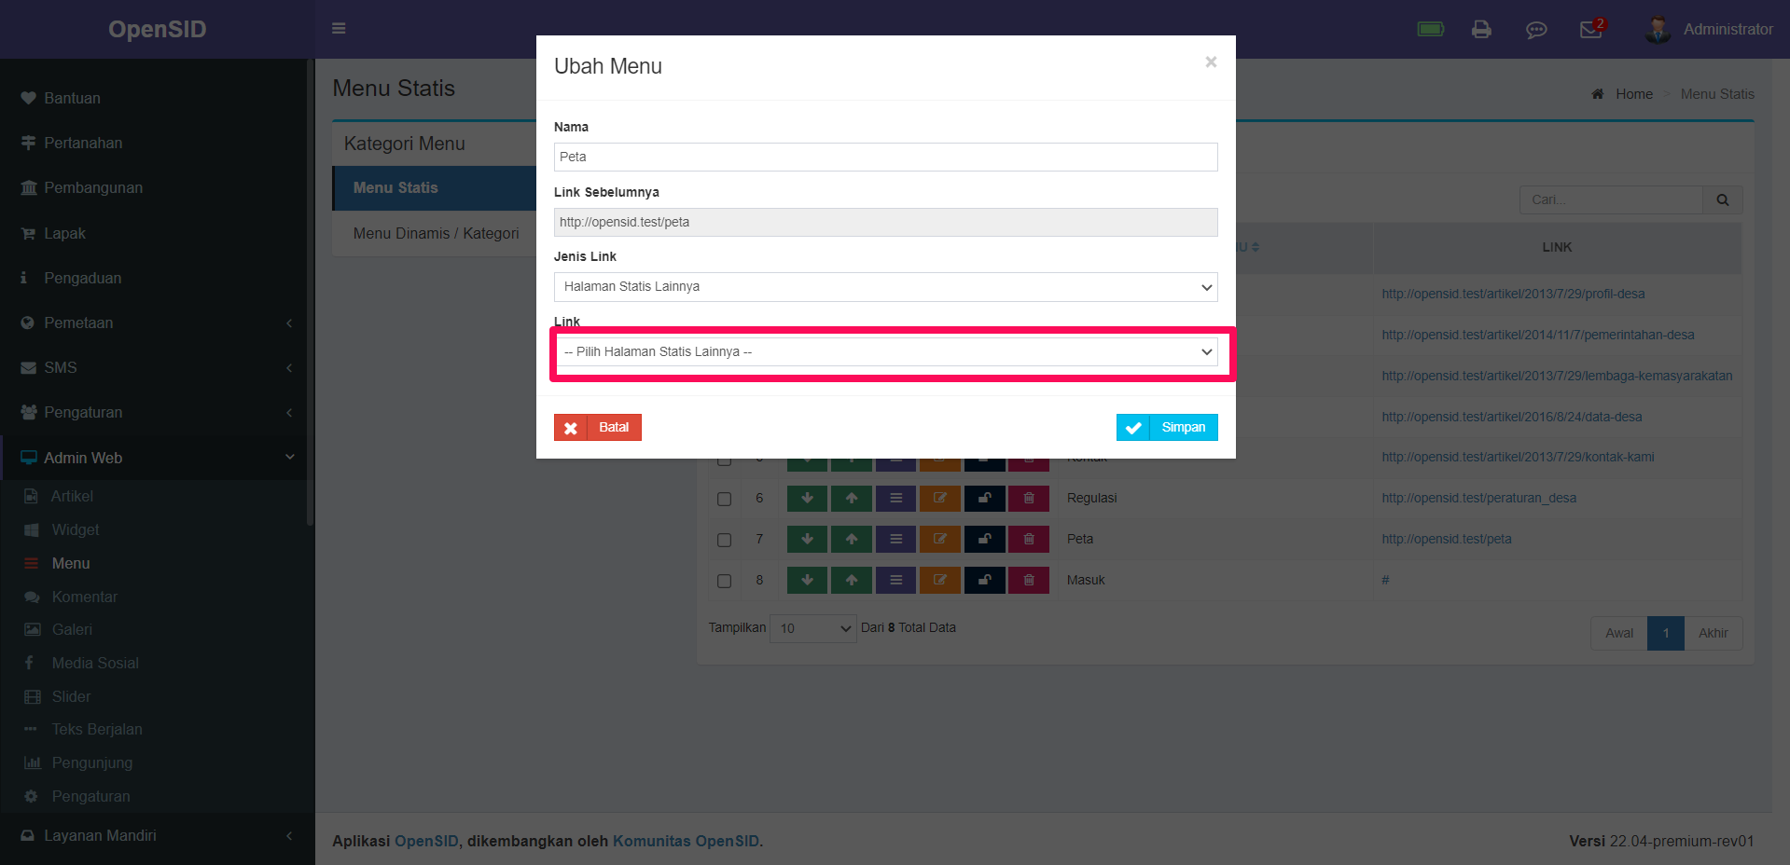The width and height of the screenshot is (1790, 865).
Task: Click inside the Nama input field
Action: click(x=884, y=157)
